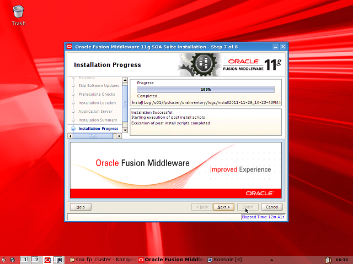Click the start menu icon in taskbar
The height and width of the screenshot is (264, 353).
[x=3, y=260]
